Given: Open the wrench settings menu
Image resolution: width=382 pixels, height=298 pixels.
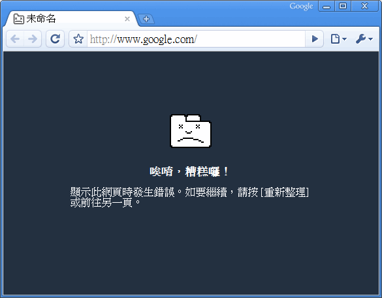Looking at the screenshot, I should [364, 38].
